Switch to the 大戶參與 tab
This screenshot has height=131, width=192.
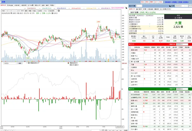click(24, 5)
